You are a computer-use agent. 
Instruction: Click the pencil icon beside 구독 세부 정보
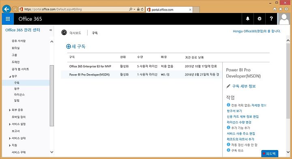coord(228,86)
